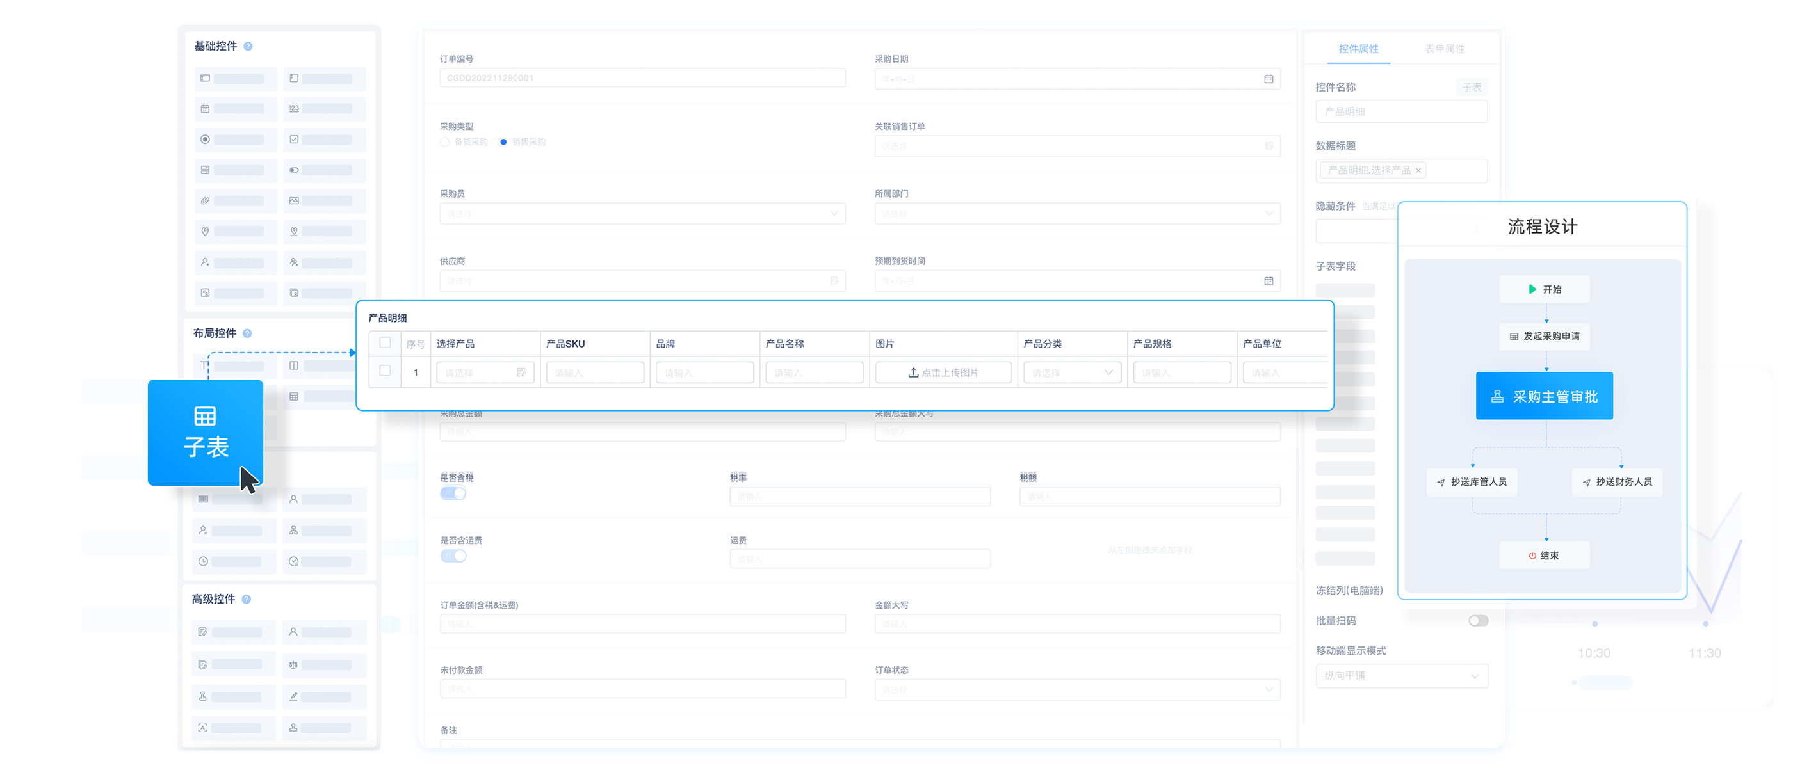1793x768 pixels.
Task: Toggle the 是否含税 switch
Action: point(453,494)
